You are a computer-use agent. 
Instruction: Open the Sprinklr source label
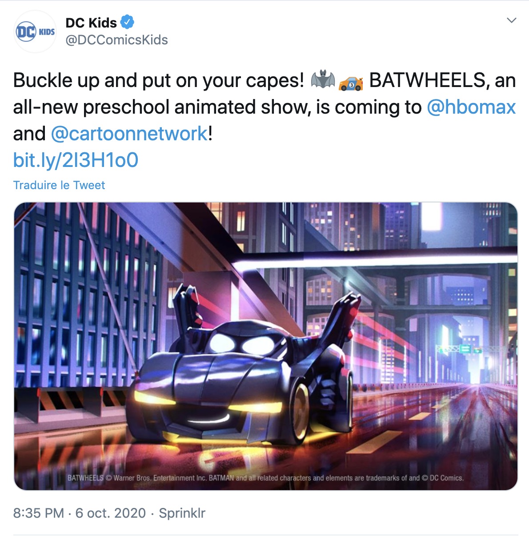pos(182,513)
